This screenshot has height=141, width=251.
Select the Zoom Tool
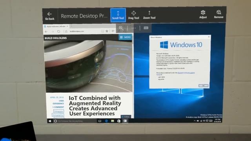click(x=149, y=15)
